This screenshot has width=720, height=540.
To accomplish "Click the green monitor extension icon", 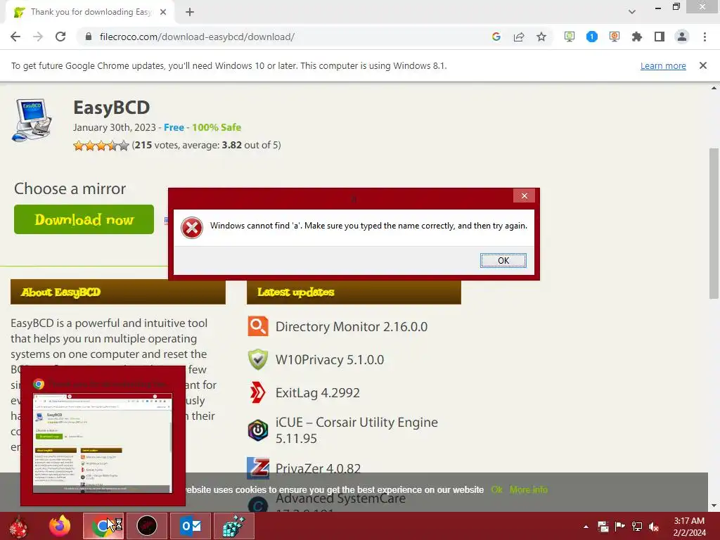I will point(570,37).
